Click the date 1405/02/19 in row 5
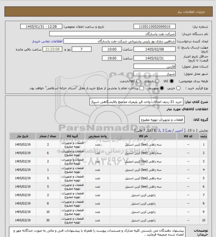Screen dimensions: 216x237 point(23,178)
